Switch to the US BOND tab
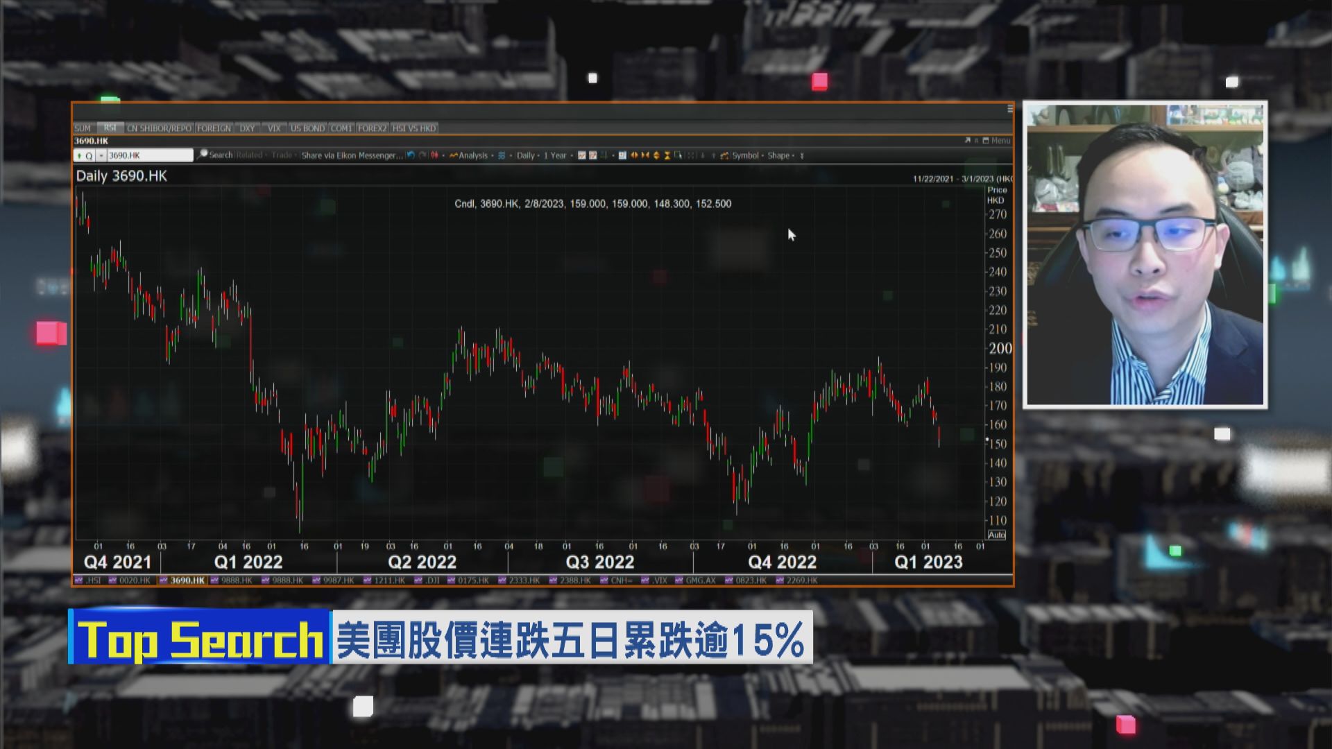 tap(306, 128)
